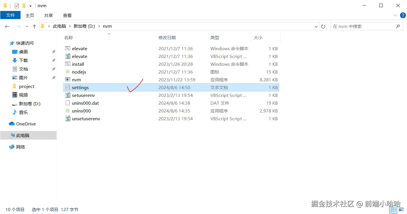The image size is (407, 214).
Task: Run the setuserenv VBScript
Action: point(84,95)
